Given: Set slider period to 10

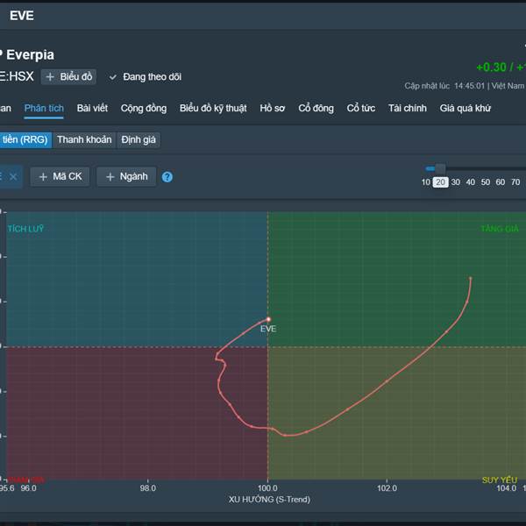Looking at the screenshot, I should [x=426, y=182].
